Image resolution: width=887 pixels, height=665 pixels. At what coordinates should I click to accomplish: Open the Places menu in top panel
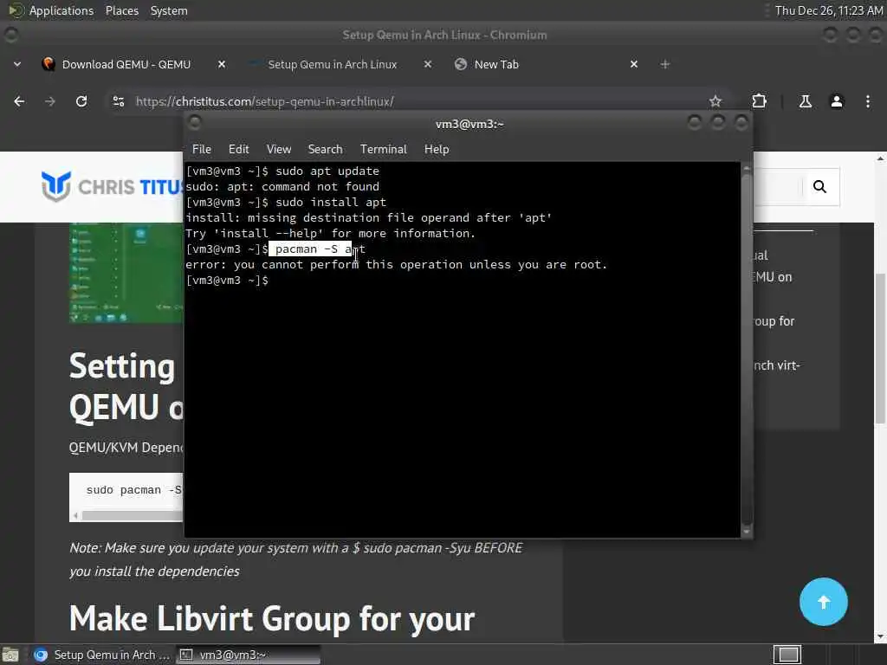click(122, 10)
